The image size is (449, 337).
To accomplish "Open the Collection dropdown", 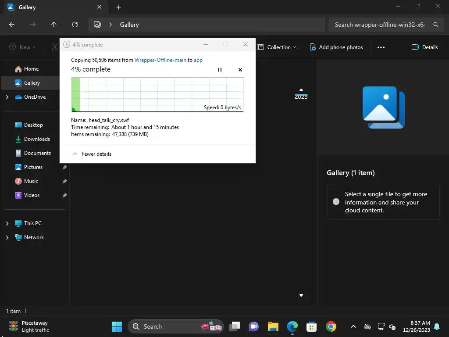I will pyautogui.click(x=277, y=47).
